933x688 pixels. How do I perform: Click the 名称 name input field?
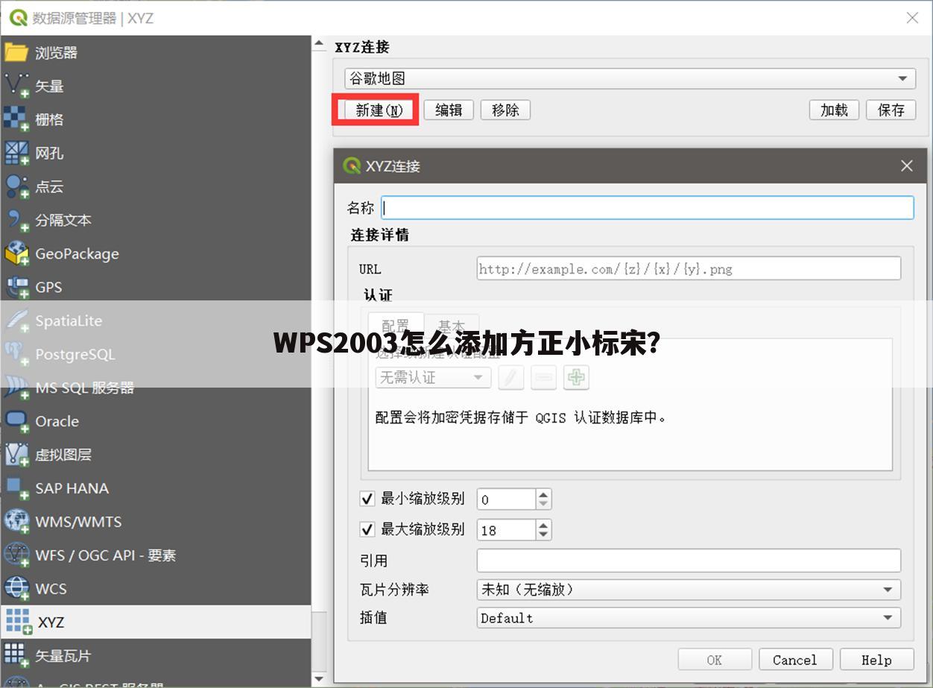(x=648, y=208)
